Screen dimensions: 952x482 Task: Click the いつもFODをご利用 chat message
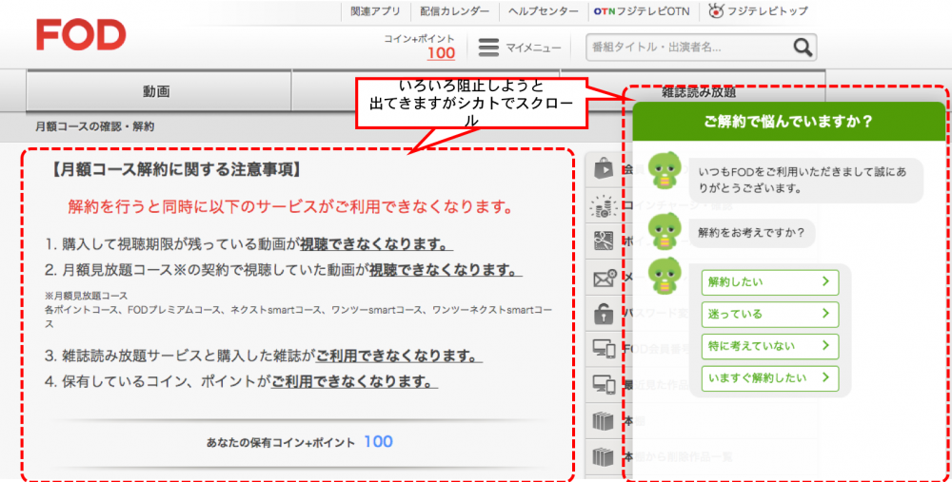click(x=805, y=180)
